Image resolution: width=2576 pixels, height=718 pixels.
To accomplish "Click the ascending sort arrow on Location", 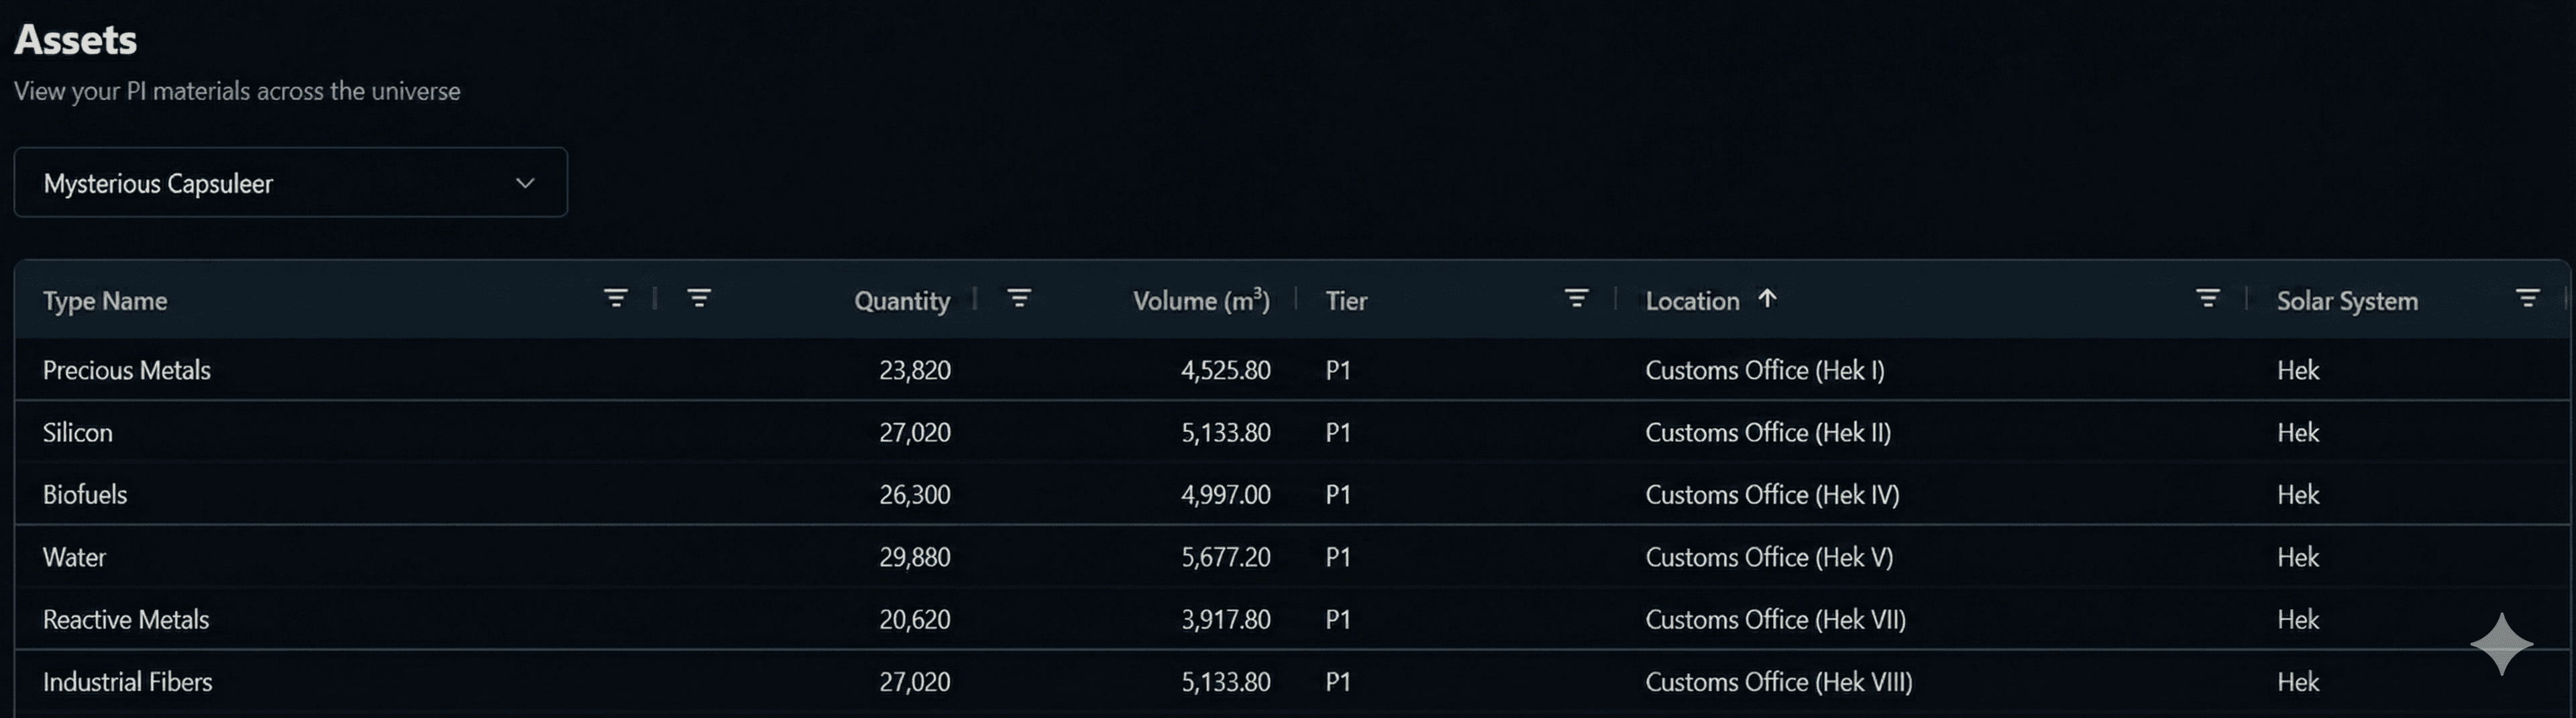I will 1768,298.
